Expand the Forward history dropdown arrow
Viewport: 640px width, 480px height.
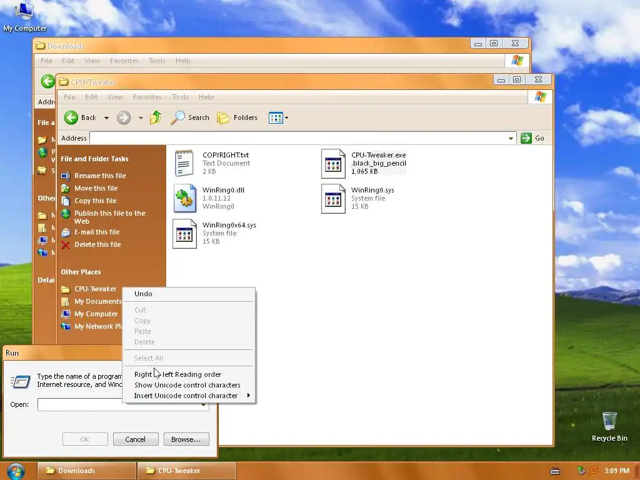[x=141, y=118]
